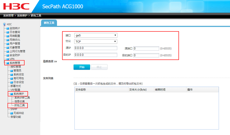Click the 目的端口 input field
The width and height of the screenshot is (230, 135).
pyautogui.click(x=146, y=55)
